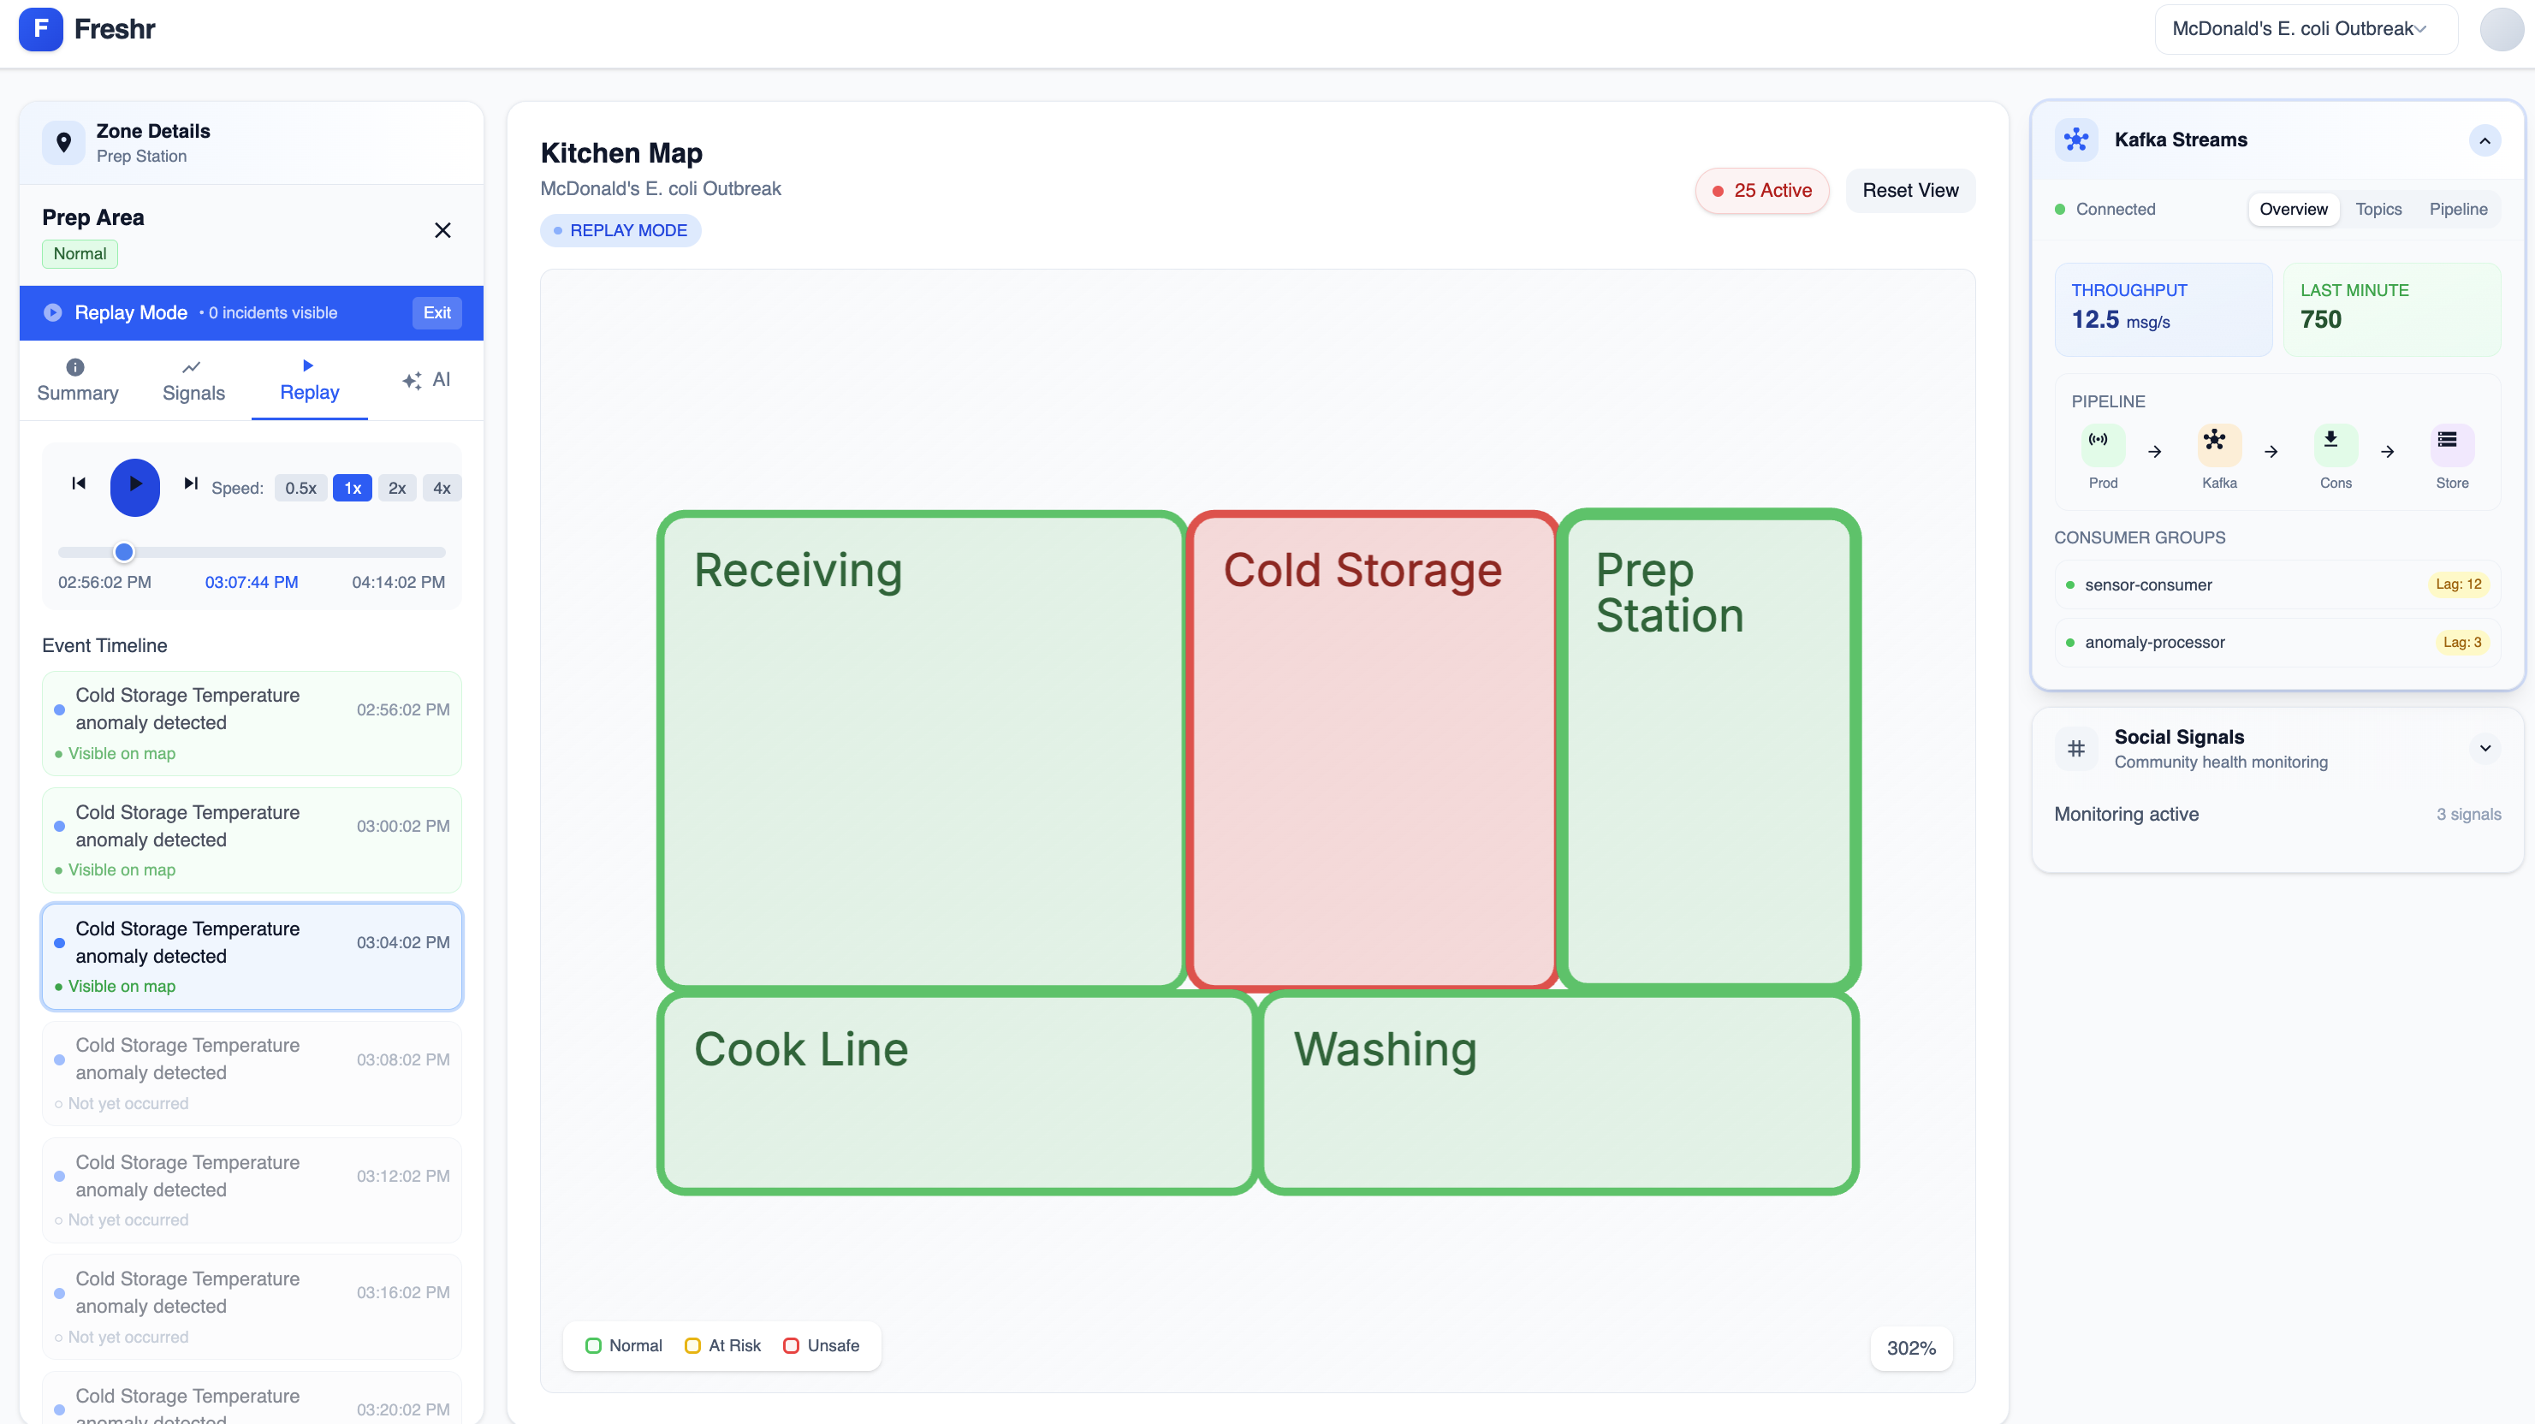Click the Reset View button
This screenshot has height=1424, width=2535.
click(1909, 190)
